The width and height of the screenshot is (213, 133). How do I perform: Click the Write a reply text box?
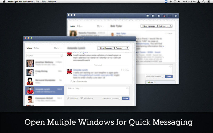point(98,91)
